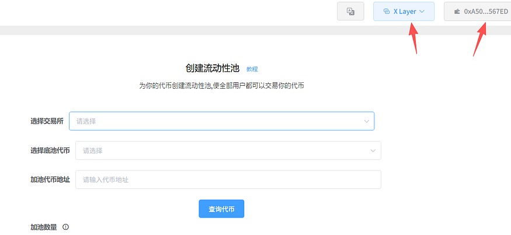
Task: Click the 加池代币地址 field label
Action: [x=50, y=180]
